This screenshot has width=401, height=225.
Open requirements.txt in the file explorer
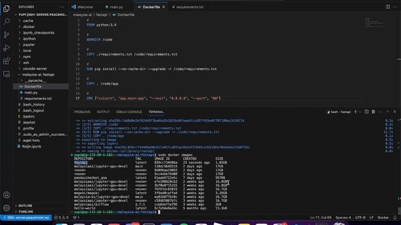(x=41, y=99)
